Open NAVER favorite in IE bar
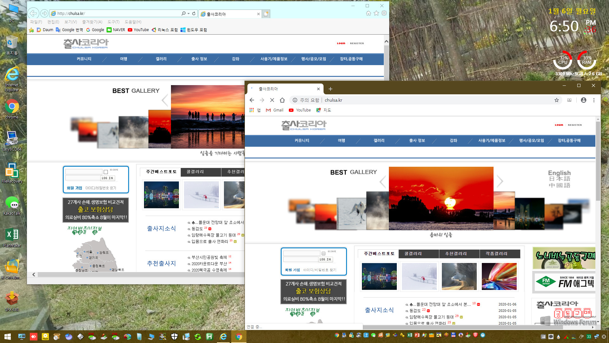The width and height of the screenshot is (609, 343). (x=116, y=30)
